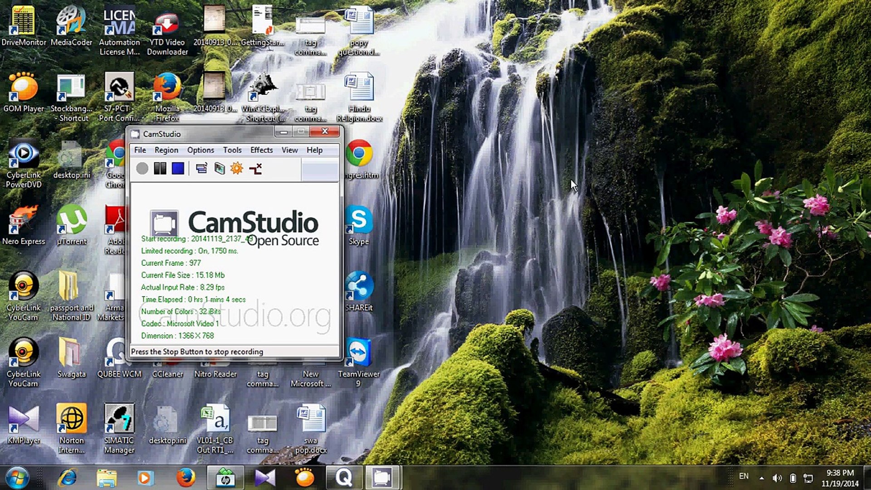This screenshot has height=490, width=871.
Task: Click the grey Record button
Action: pos(142,169)
